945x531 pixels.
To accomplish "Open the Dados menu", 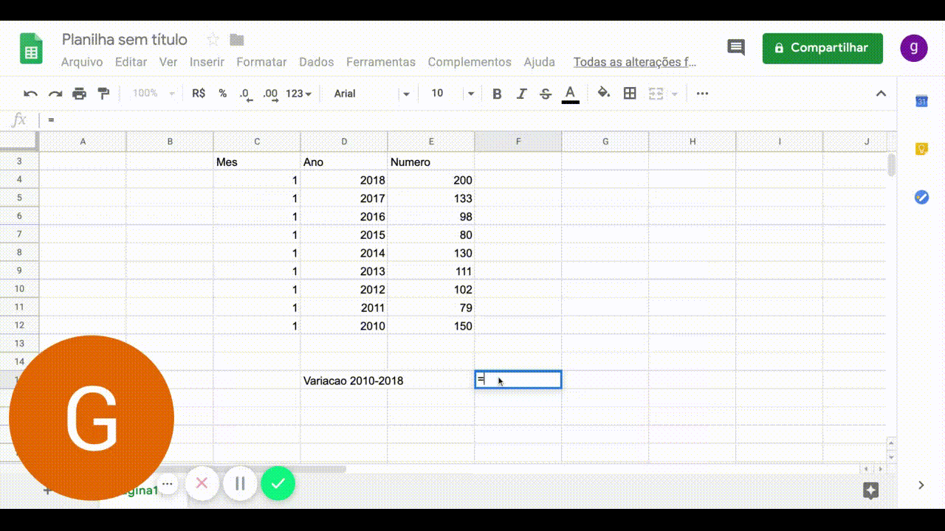I will pyautogui.click(x=316, y=62).
